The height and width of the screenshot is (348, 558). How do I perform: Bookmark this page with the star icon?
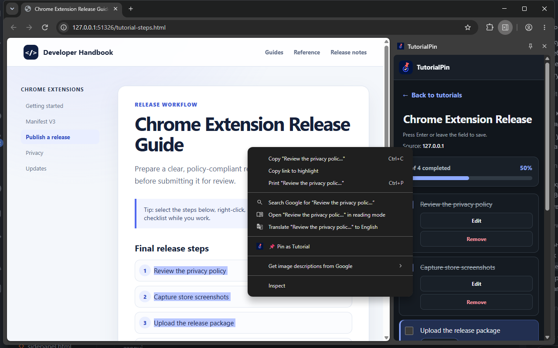coord(468,27)
